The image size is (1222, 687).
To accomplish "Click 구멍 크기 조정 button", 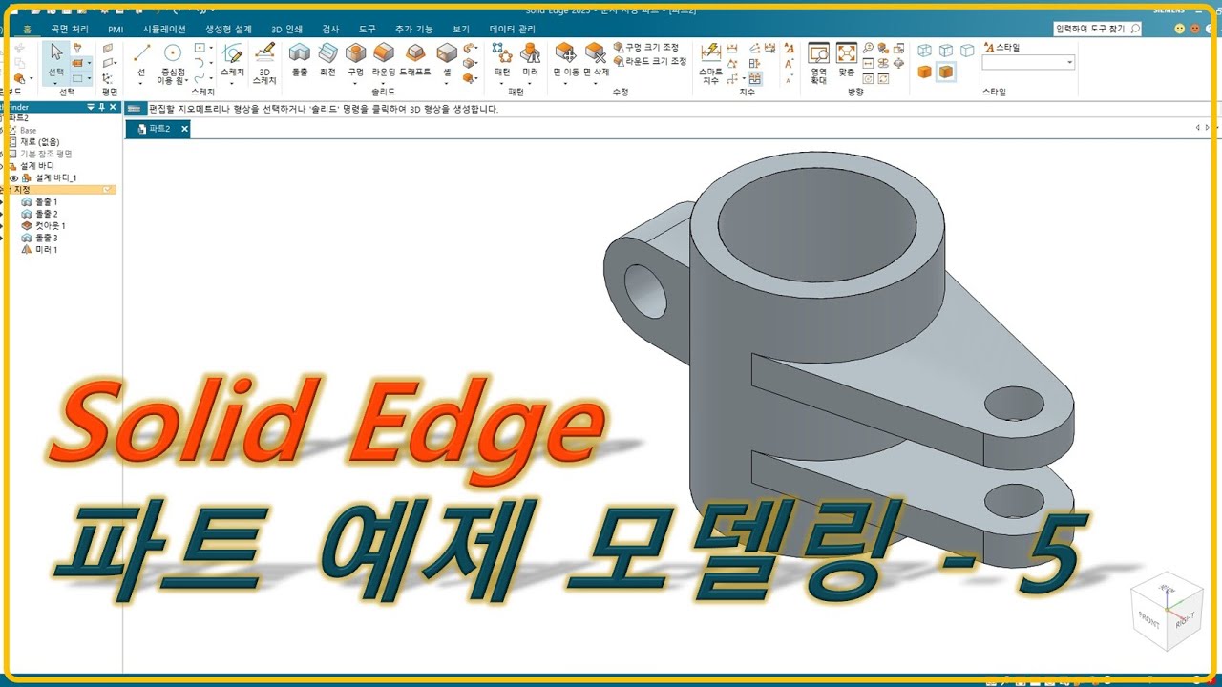I will [x=646, y=47].
